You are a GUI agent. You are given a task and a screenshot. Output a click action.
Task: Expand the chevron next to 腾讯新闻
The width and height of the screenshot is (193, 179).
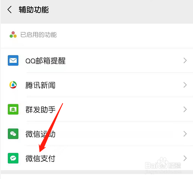(x=185, y=85)
